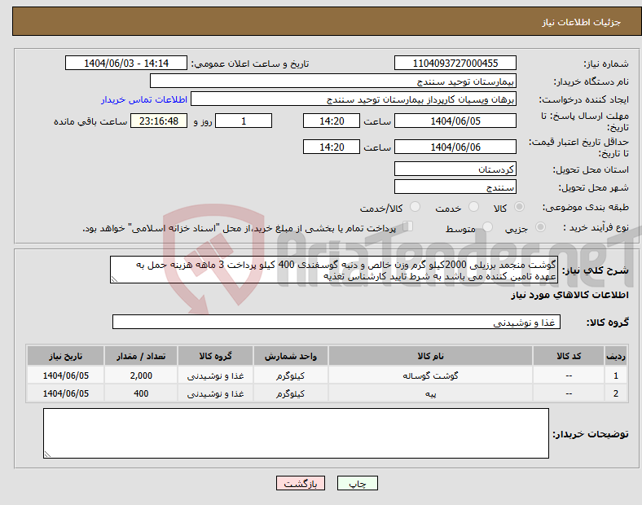Select the متوسط purchase type radio
Screen dimensions: 642x505
pyautogui.click(x=488, y=229)
